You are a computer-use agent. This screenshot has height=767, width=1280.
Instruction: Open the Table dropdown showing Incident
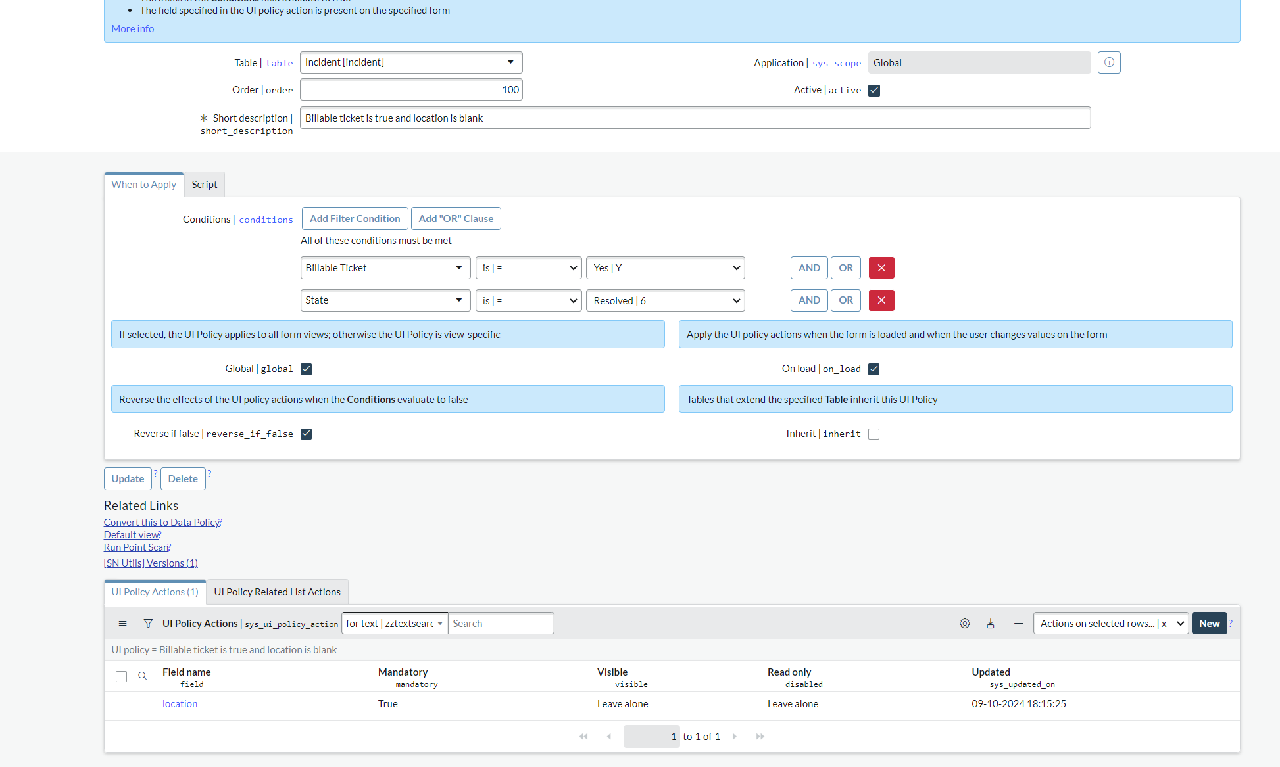point(411,62)
